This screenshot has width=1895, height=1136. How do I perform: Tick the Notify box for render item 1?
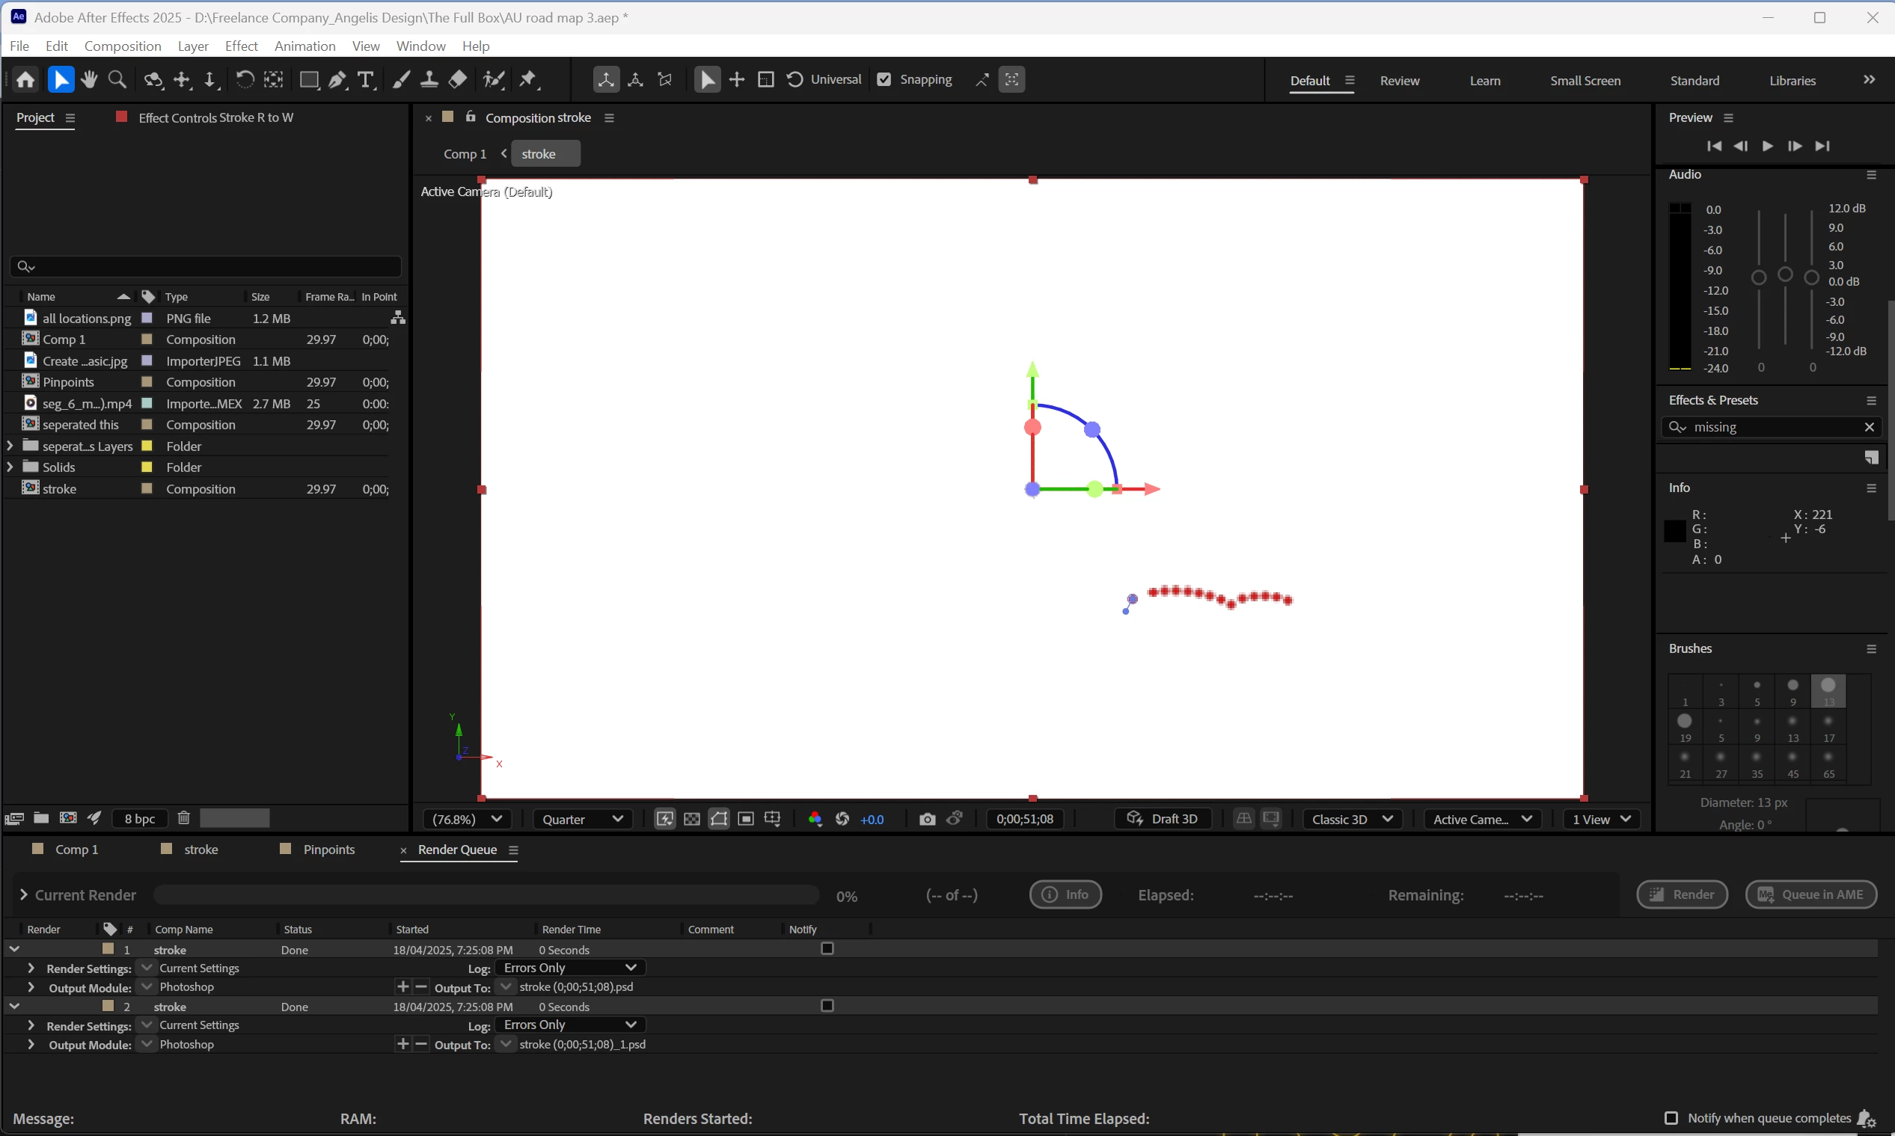coord(827,948)
